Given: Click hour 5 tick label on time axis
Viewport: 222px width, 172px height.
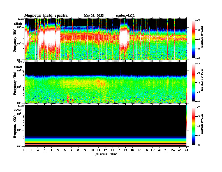Looking at the screenshot, I should pyautogui.click(x=58, y=150).
